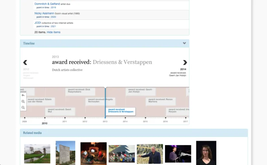Click Driessens & Verstappen headline link
267x165 pixels.
pos(122,62)
